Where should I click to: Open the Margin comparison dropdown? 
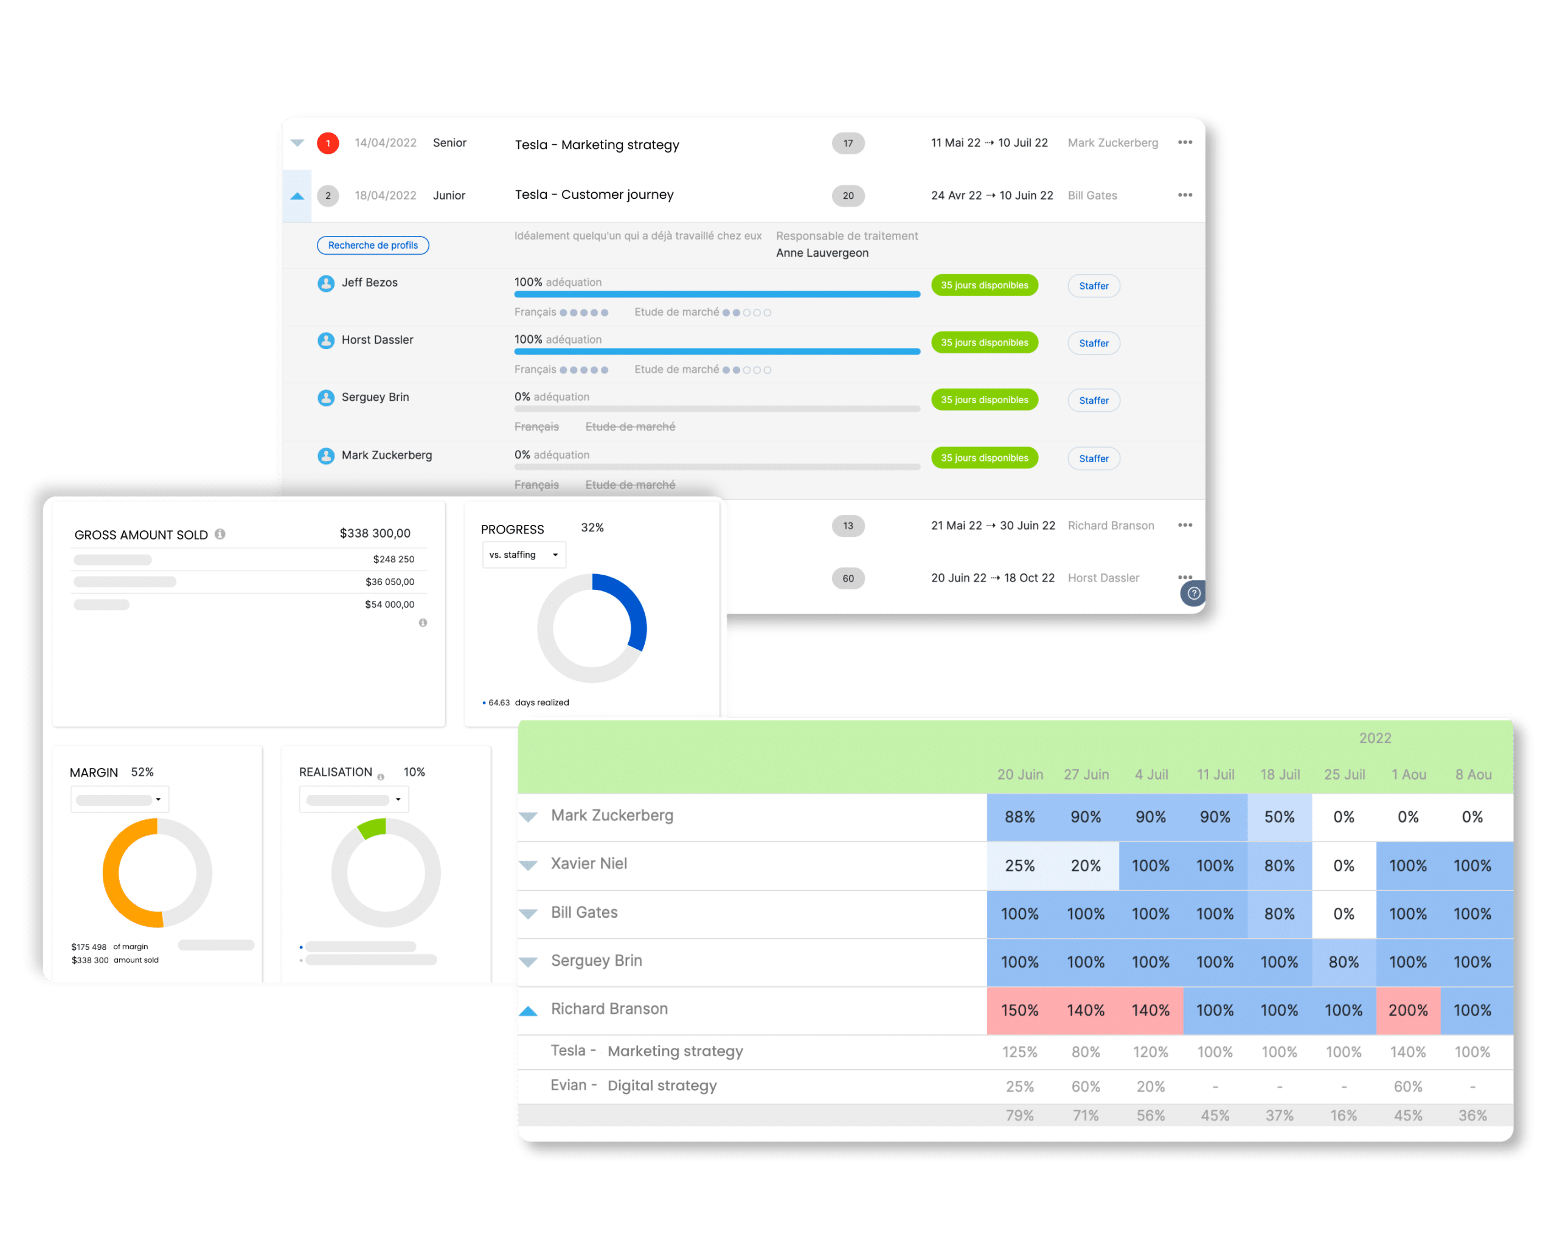(120, 800)
